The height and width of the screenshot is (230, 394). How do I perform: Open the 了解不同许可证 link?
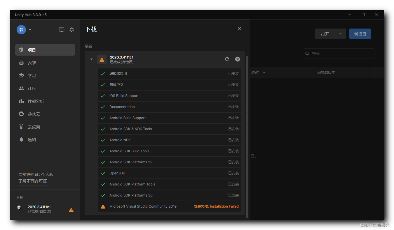point(33,181)
